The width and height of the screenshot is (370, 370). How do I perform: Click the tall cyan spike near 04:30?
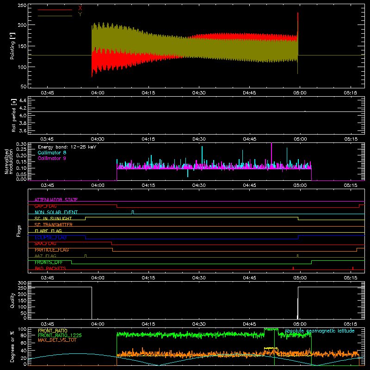[x=202, y=156]
